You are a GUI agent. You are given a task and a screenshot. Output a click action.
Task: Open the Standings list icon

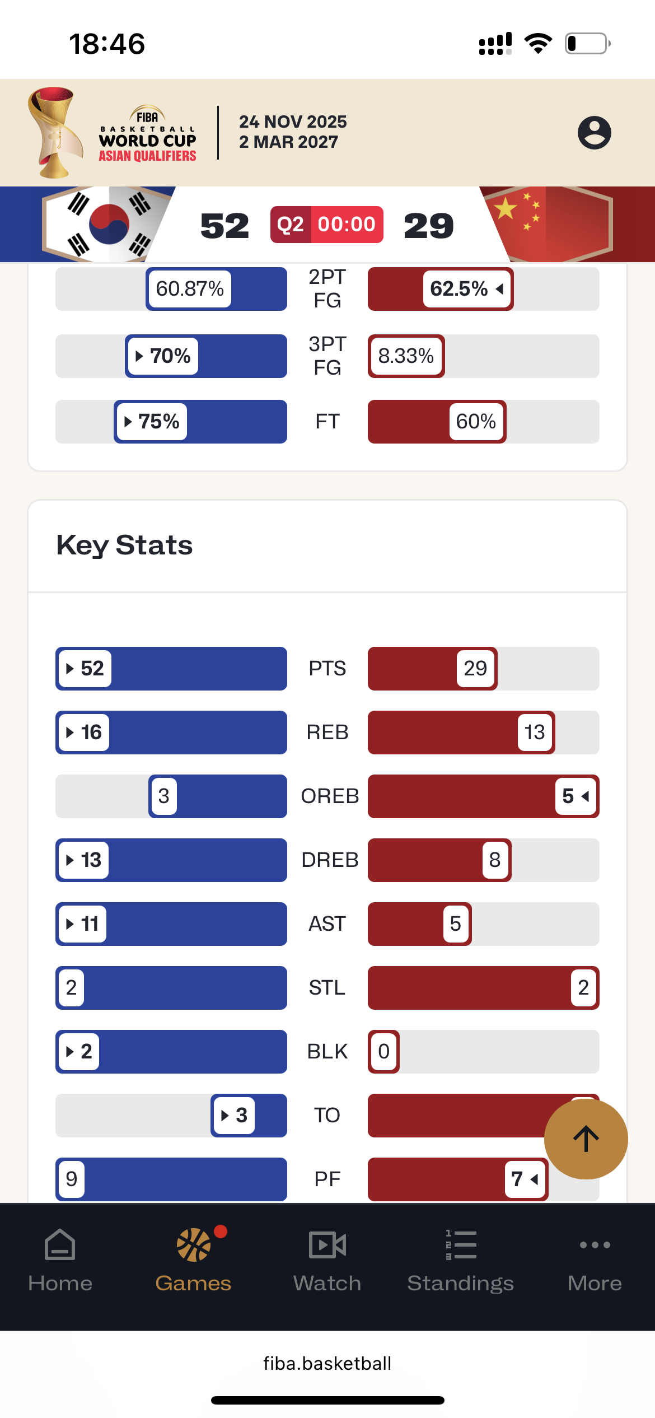(461, 1245)
